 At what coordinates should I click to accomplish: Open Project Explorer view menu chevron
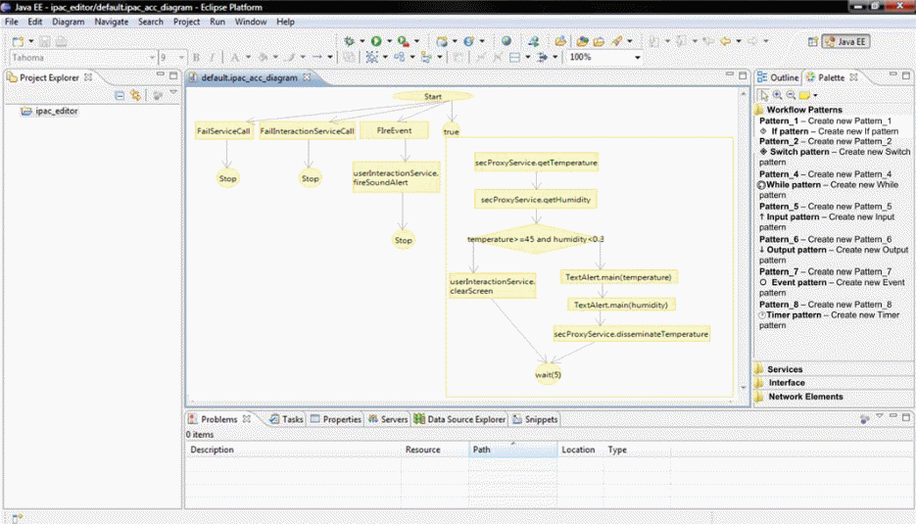coord(173,93)
